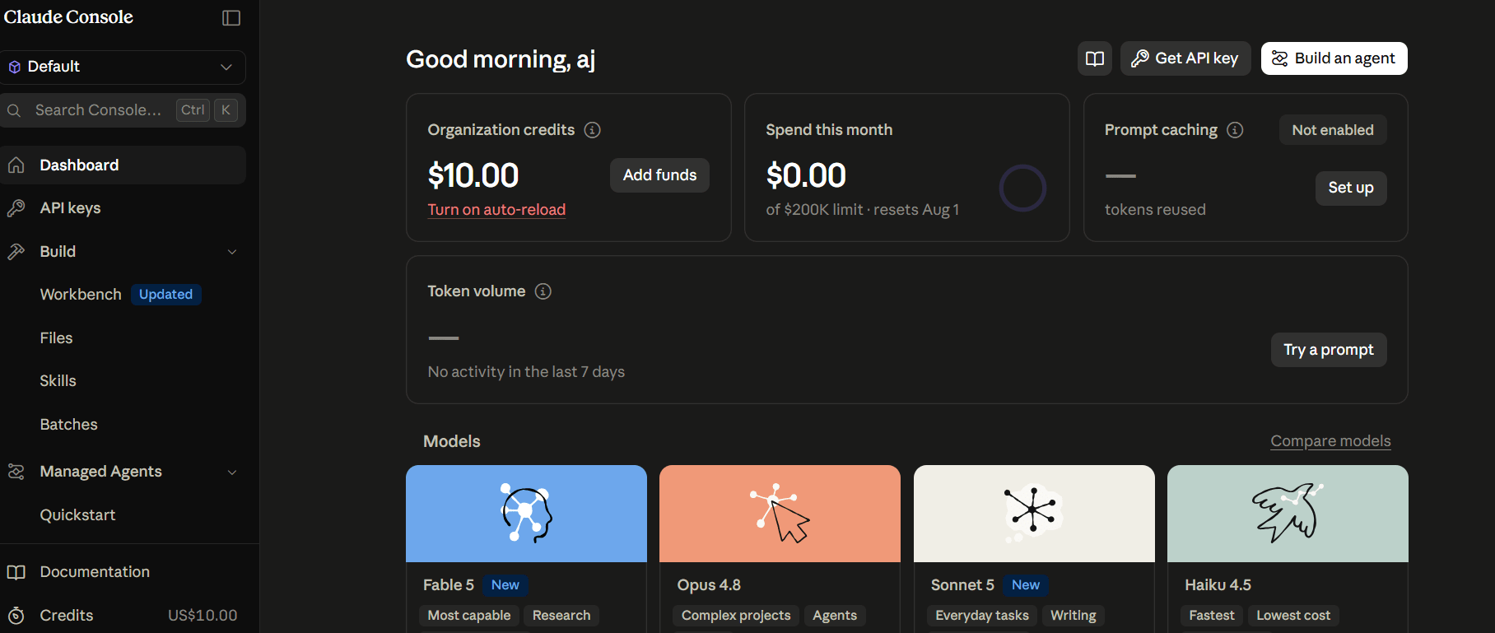Click the New badge beside Fable 5

click(505, 585)
